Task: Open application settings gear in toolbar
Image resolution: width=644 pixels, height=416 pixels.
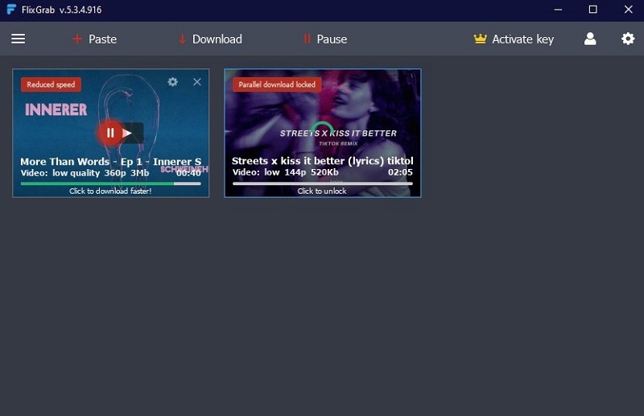Action: (628, 39)
